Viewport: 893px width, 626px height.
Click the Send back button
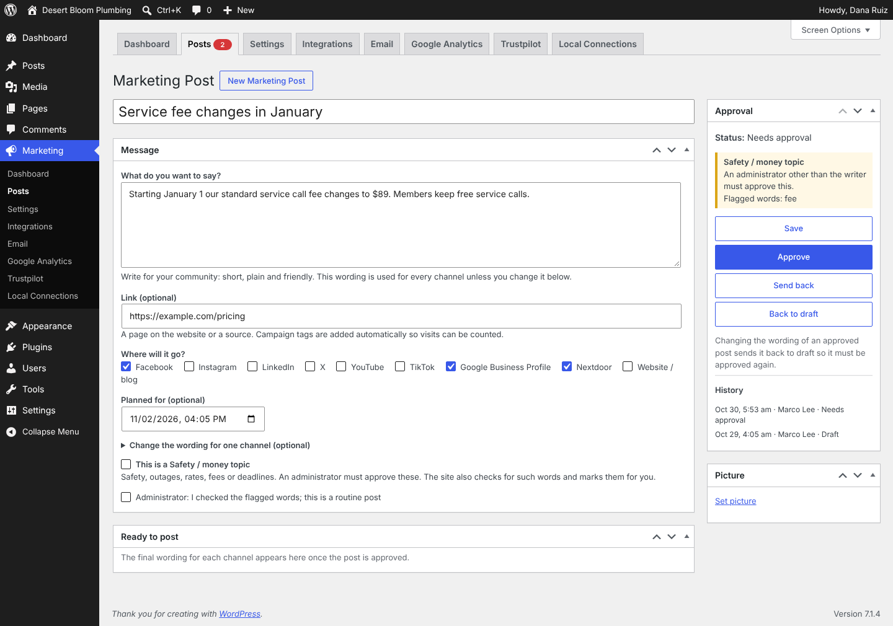tap(794, 286)
